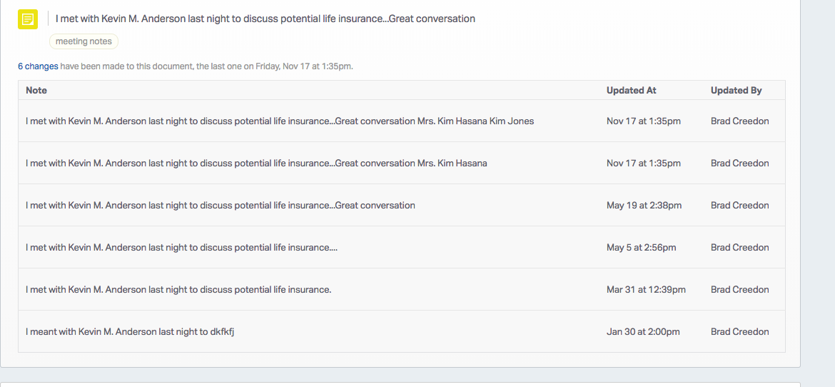Click the 'Mar 31 at 12:39pm' timestamp
The width and height of the screenshot is (835, 387).
[646, 290]
